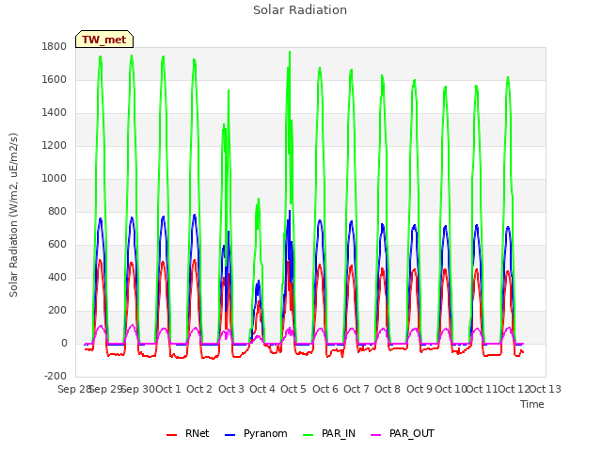This screenshot has width=602, height=452.
Task: Click the 1400 y-axis tick label
Action: click(55, 113)
